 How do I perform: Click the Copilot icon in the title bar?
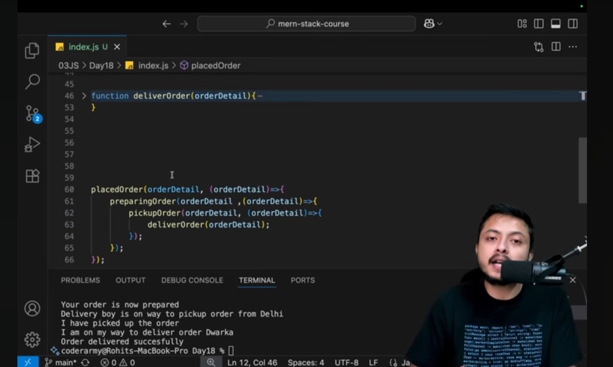pos(428,24)
